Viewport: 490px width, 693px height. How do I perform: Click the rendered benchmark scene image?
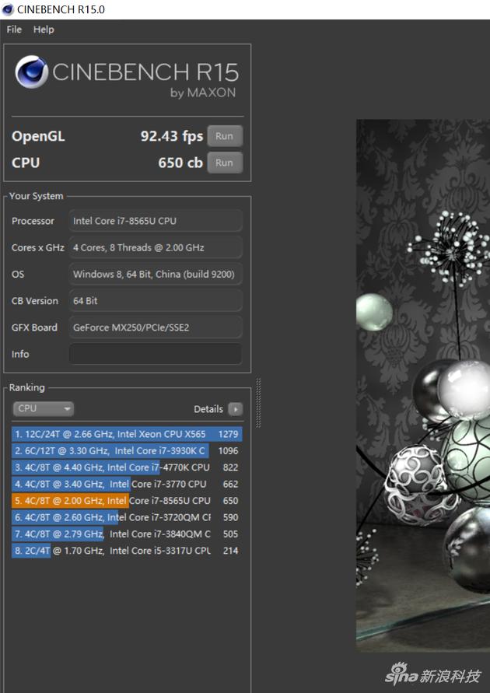(x=423, y=385)
